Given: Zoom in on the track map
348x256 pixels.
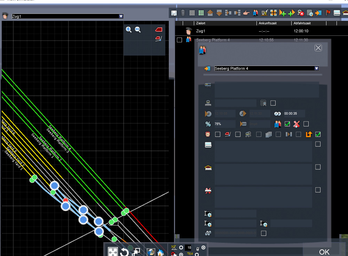Looking at the screenshot, I should 129,30.
